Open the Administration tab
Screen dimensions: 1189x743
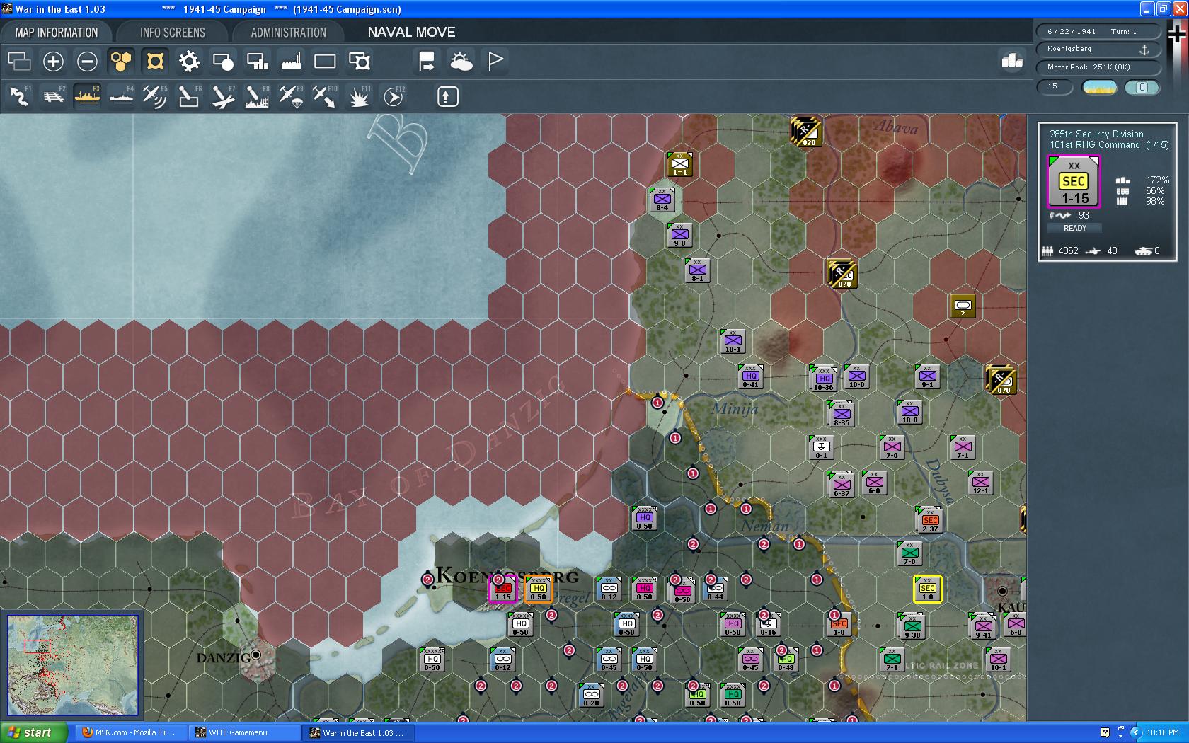click(x=289, y=33)
